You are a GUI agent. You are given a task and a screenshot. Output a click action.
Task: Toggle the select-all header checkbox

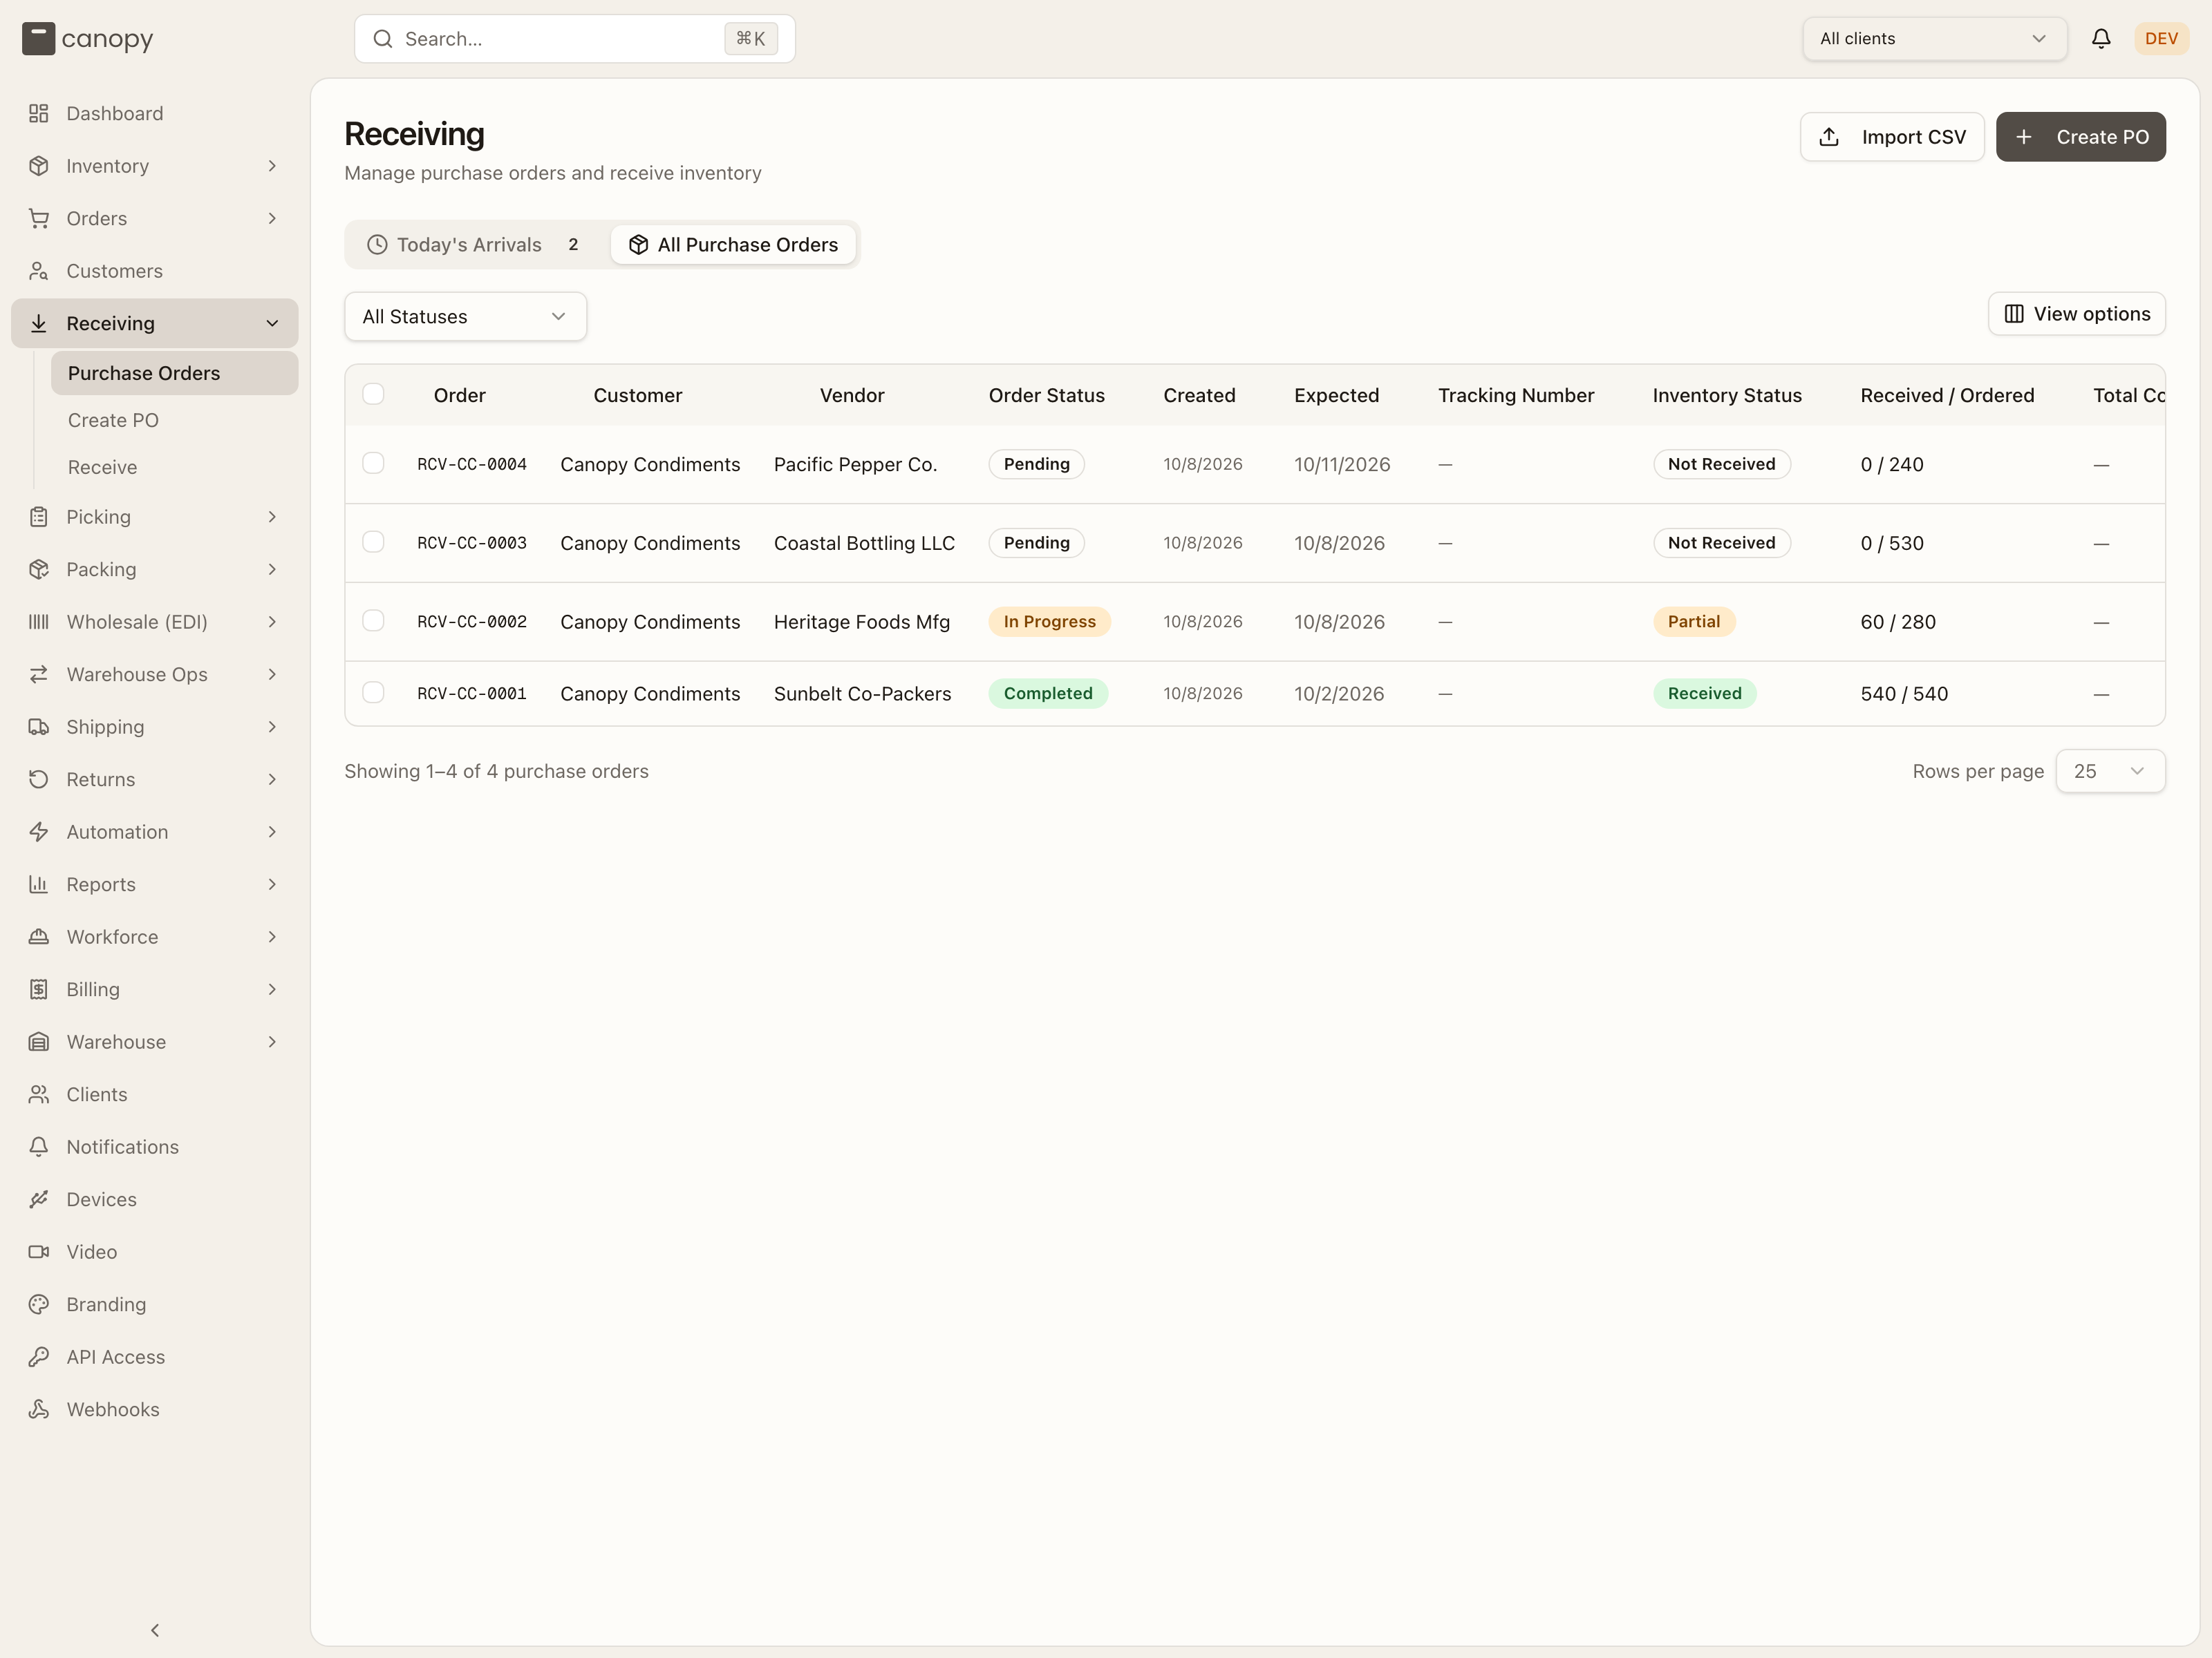pyautogui.click(x=373, y=394)
